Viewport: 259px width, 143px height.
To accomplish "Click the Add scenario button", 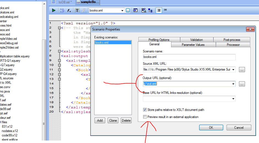I will coord(100,120).
